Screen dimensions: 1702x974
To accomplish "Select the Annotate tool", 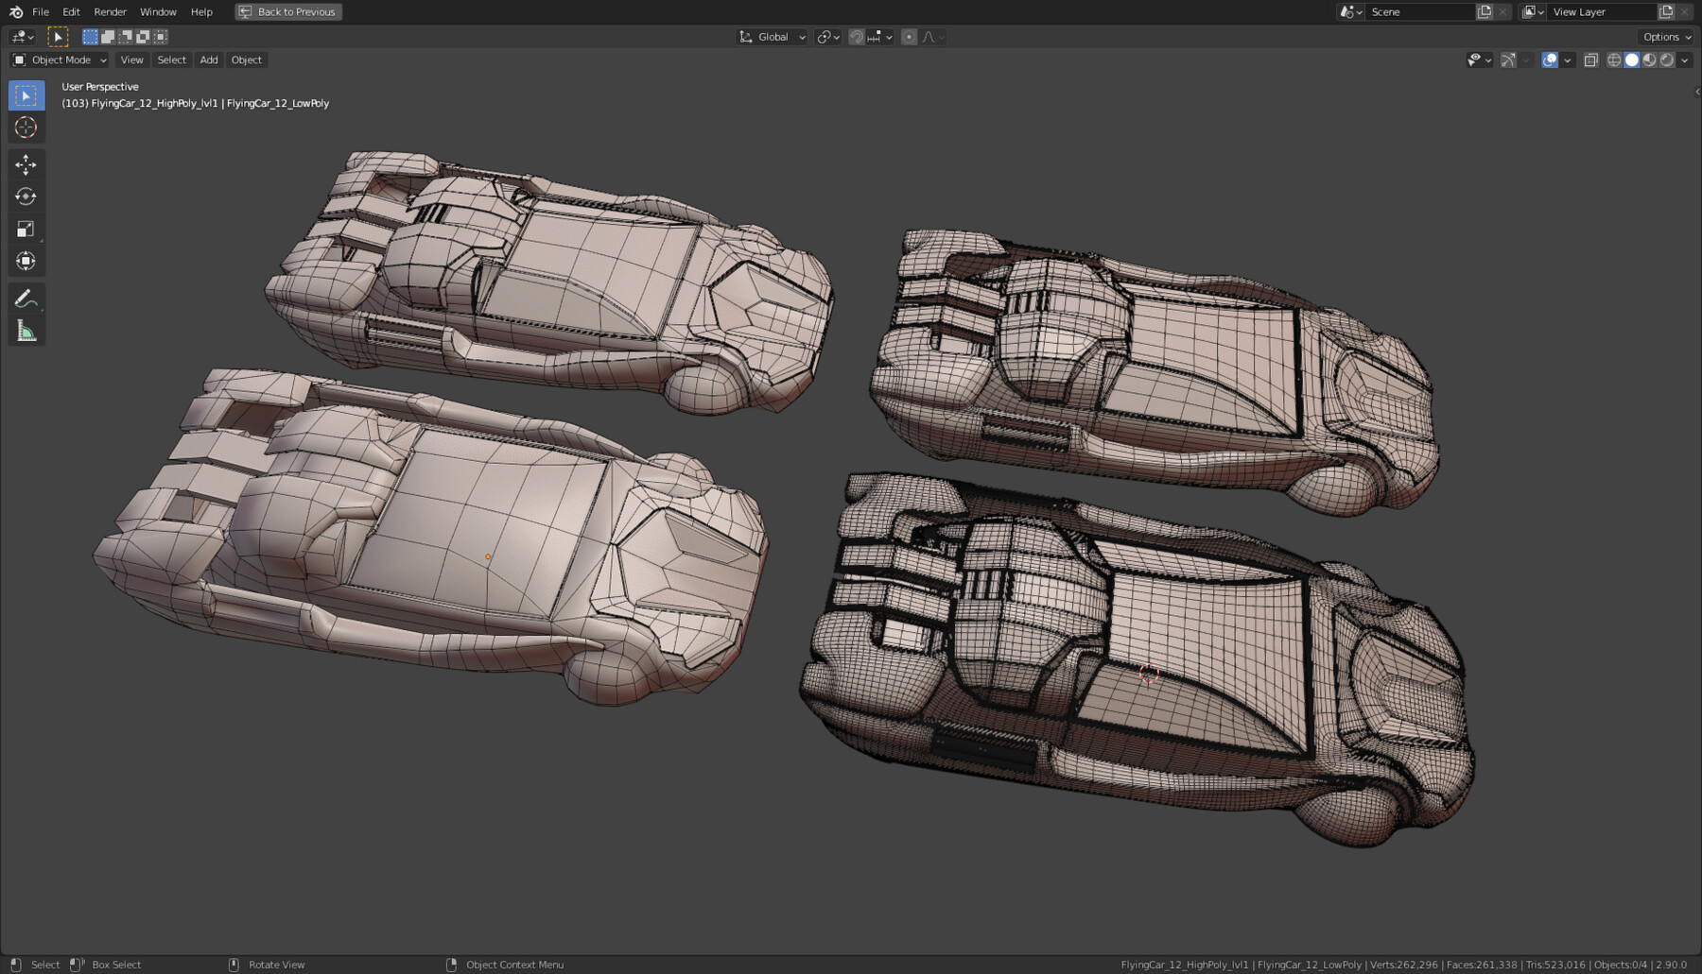I will click(26, 298).
